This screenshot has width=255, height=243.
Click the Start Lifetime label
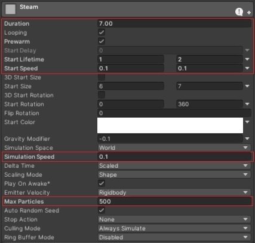point(24,59)
